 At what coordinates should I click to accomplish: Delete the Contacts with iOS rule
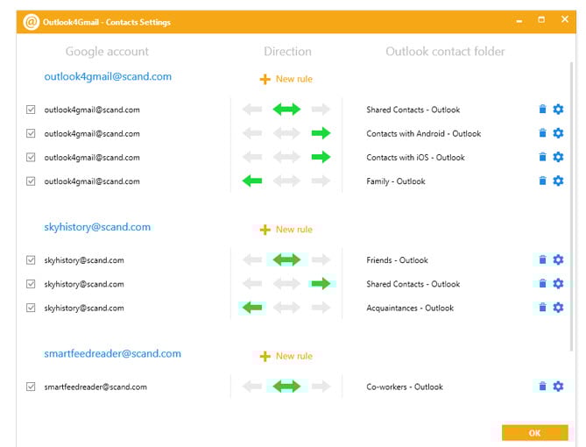tap(542, 157)
